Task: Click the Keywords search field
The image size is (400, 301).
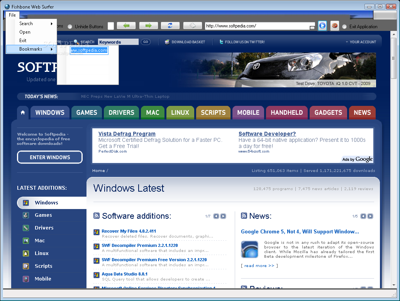Action: 119,42
